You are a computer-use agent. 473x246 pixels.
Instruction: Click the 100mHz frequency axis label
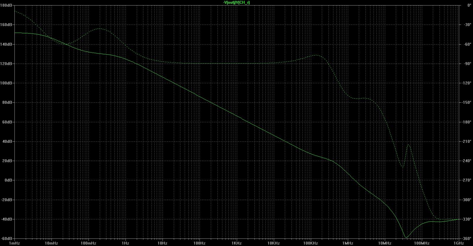pyautogui.click(x=88, y=243)
